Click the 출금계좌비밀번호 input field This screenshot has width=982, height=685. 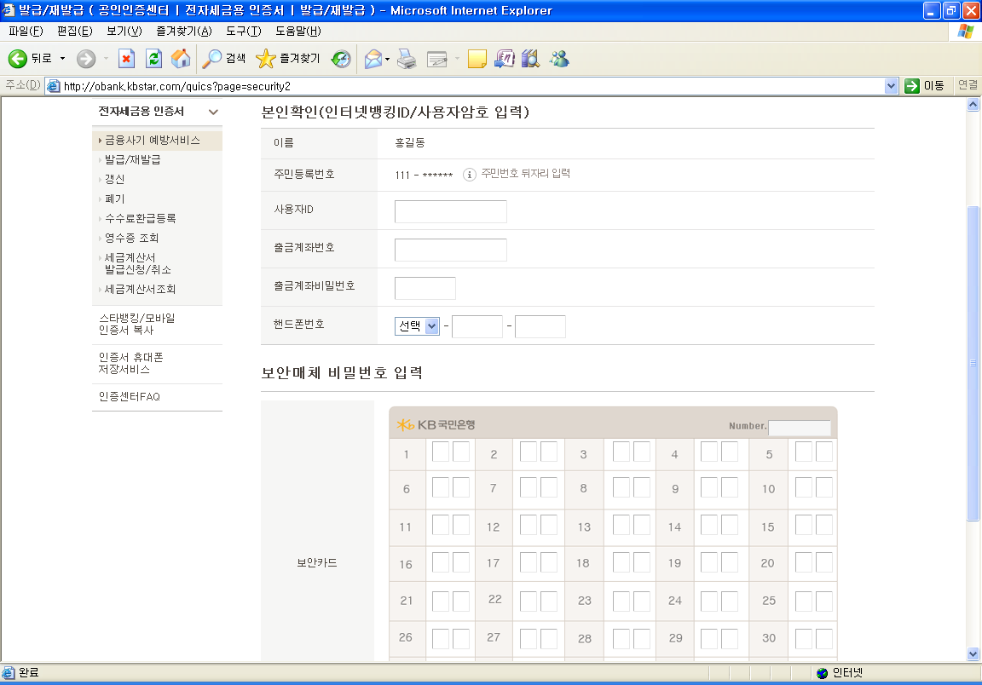[x=425, y=288]
